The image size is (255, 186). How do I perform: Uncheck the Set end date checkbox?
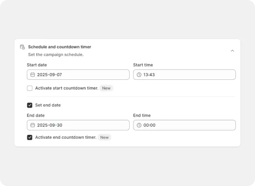[x=30, y=105]
